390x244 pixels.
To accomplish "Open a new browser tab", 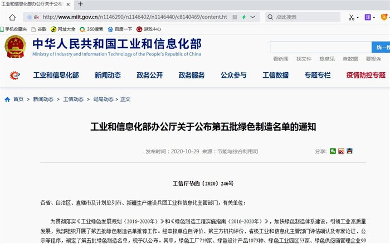I will pos(81,4).
